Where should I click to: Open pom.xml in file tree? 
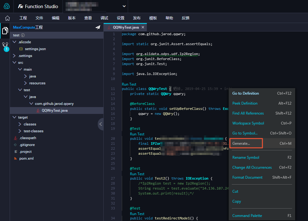click(x=26, y=158)
